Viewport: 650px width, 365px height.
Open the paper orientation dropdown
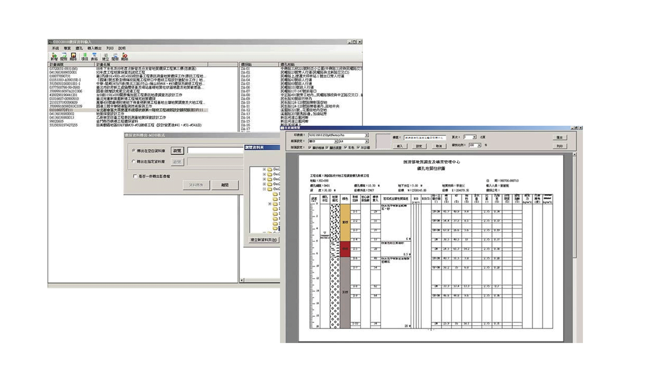coord(336,141)
